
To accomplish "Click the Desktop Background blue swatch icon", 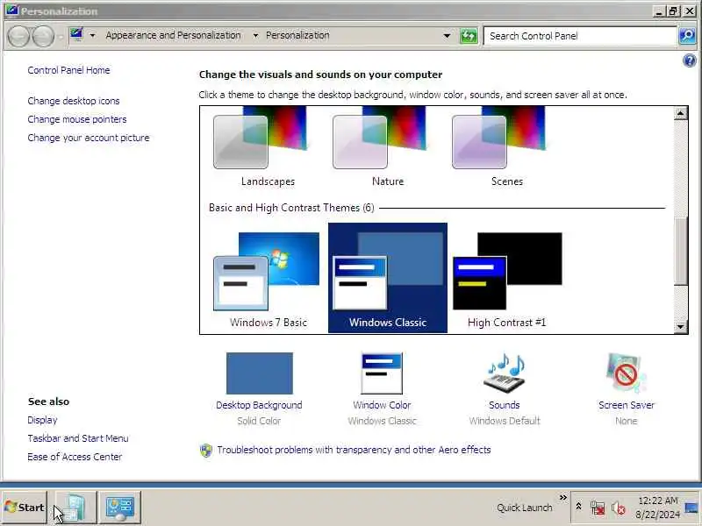I will point(259,373).
